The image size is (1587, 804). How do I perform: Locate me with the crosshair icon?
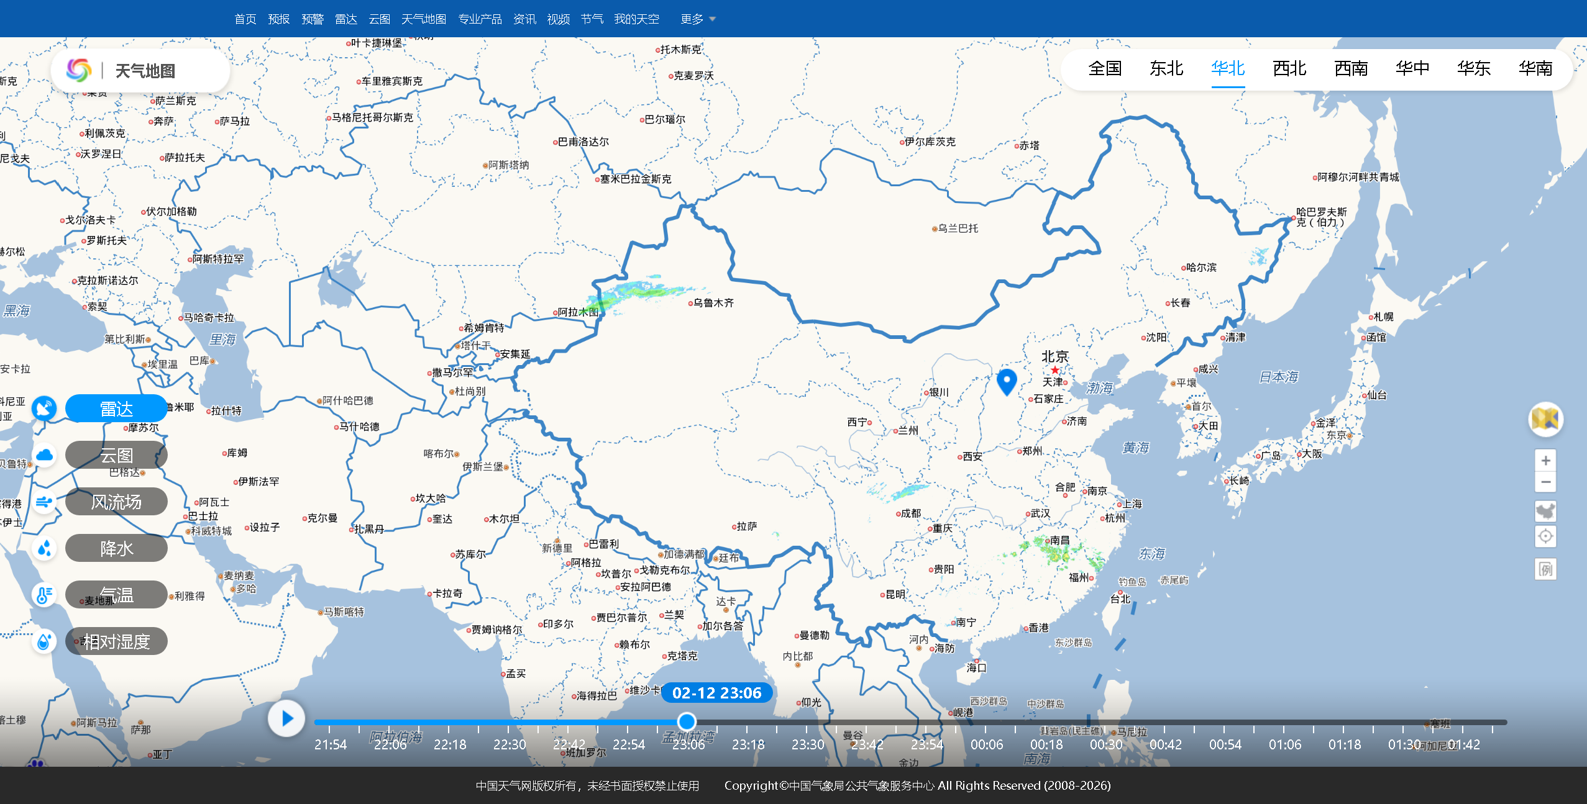1545,536
